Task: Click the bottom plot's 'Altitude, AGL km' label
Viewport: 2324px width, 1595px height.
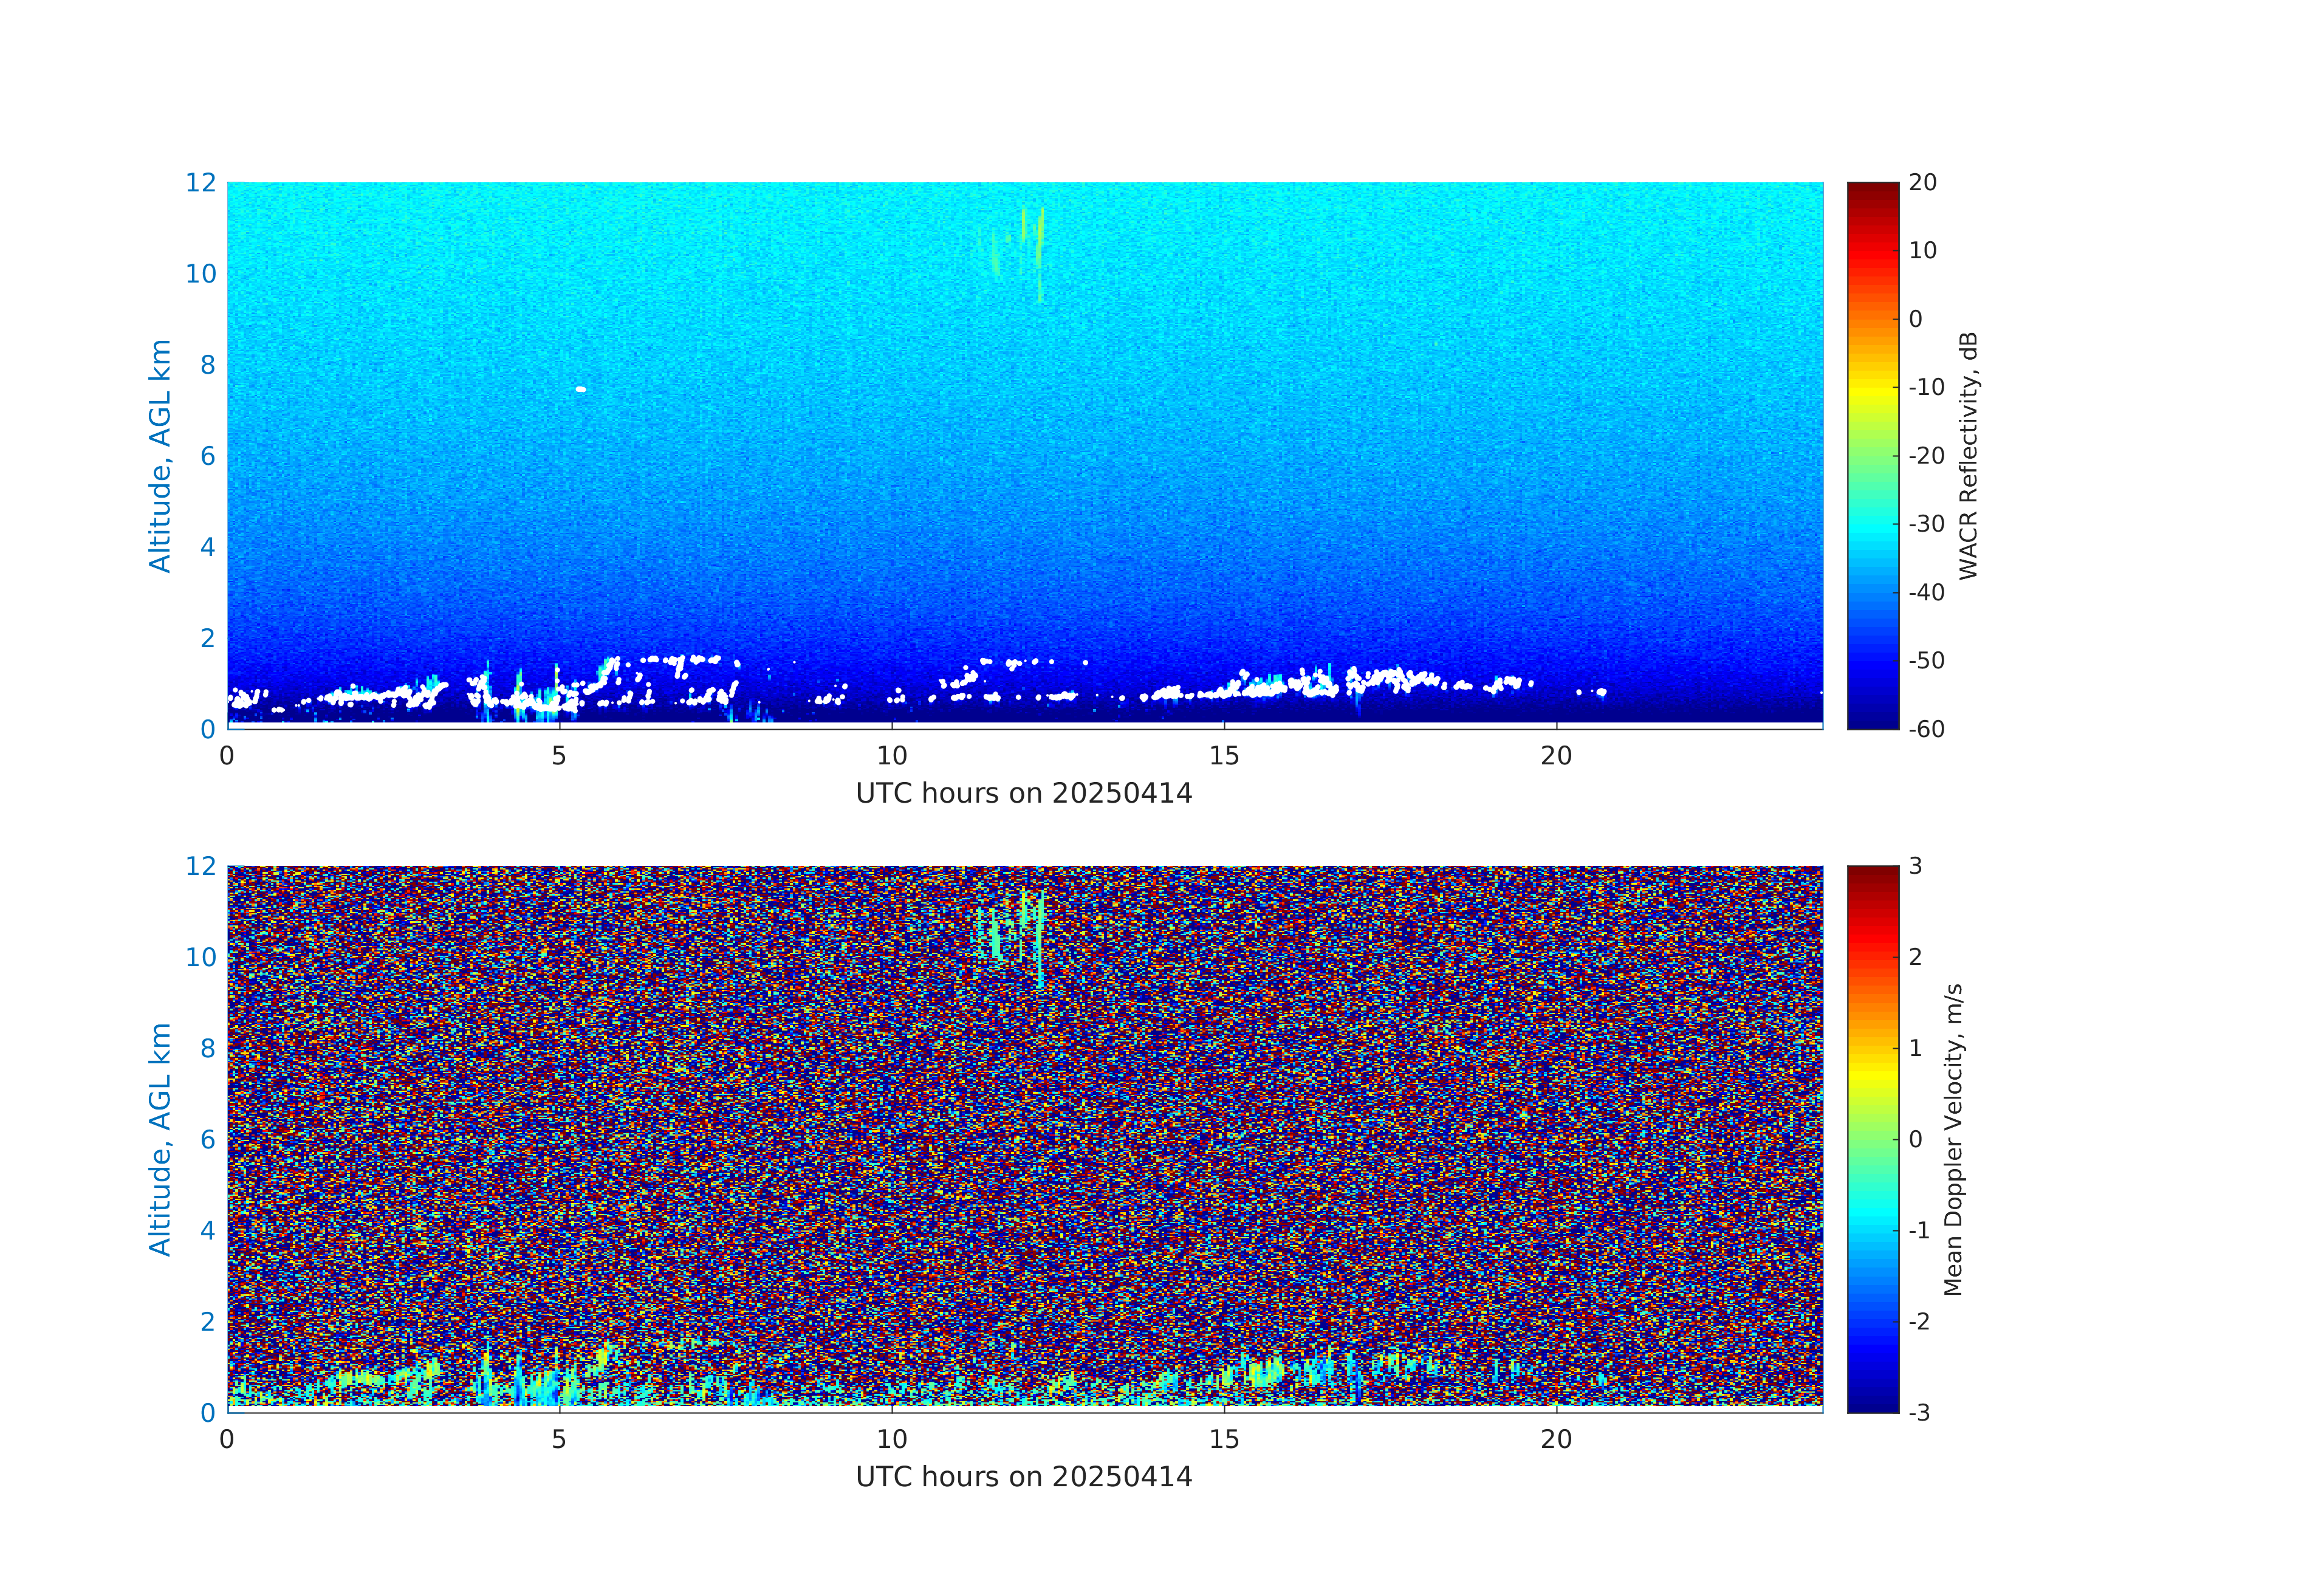Action: 160,1139
